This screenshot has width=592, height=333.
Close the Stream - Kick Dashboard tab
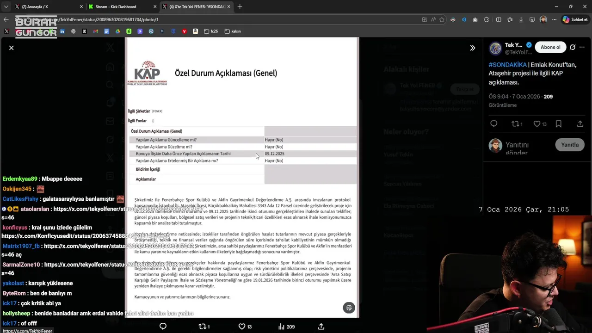155,7
